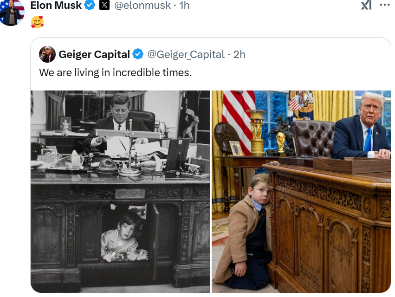Click the smiling hearts emoji in the post
Viewport: 395px width, 297px height.
[x=37, y=22]
